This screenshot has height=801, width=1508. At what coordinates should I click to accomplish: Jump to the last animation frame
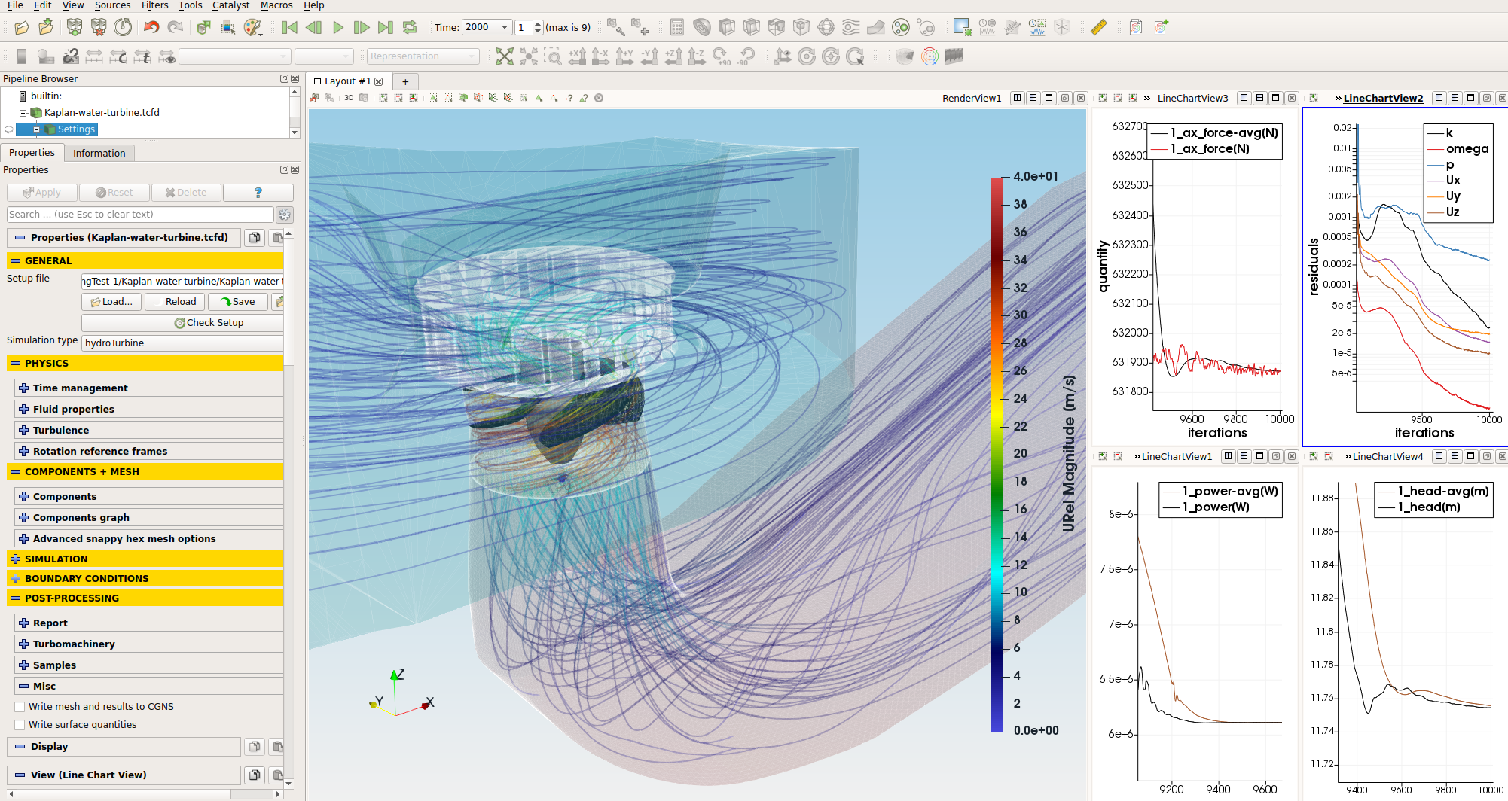click(386, 28)
